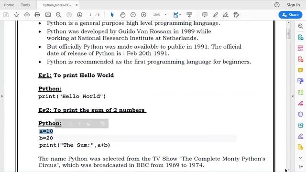Open the Tools tab
Image resolution: width=306 pixels, height=172 pixels.
25,5
